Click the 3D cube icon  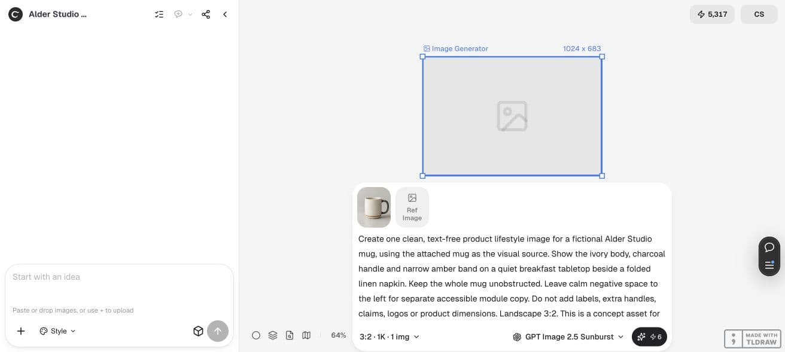198,331
